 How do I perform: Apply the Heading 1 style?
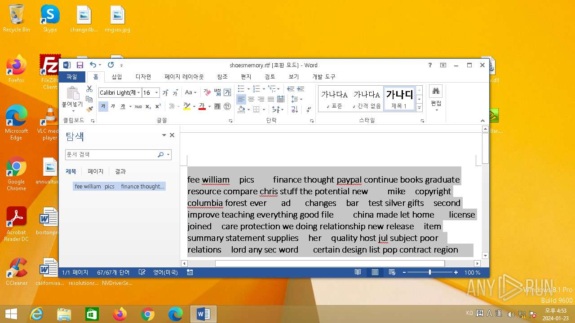pyautogui.click(x=399, y=99)
